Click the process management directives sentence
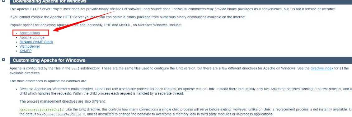This screenshot has height=117, width=352. [63, 101]
